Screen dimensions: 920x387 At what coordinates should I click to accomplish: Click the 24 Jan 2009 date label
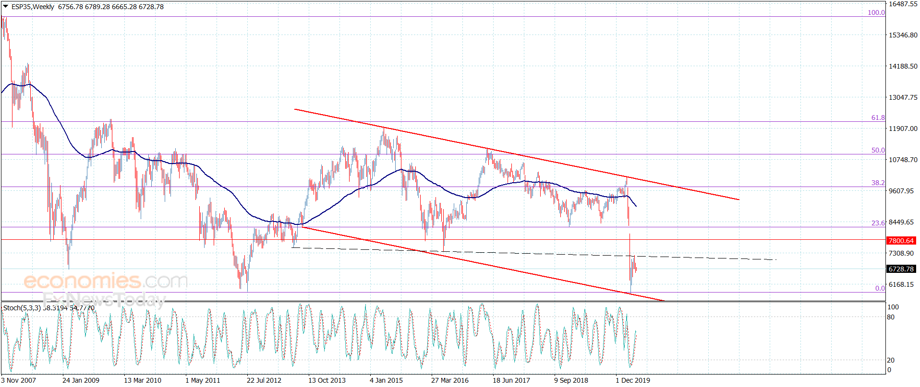coord(81,380)
